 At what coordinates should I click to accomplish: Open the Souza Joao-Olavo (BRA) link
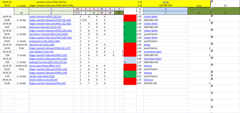click(45, 66)
